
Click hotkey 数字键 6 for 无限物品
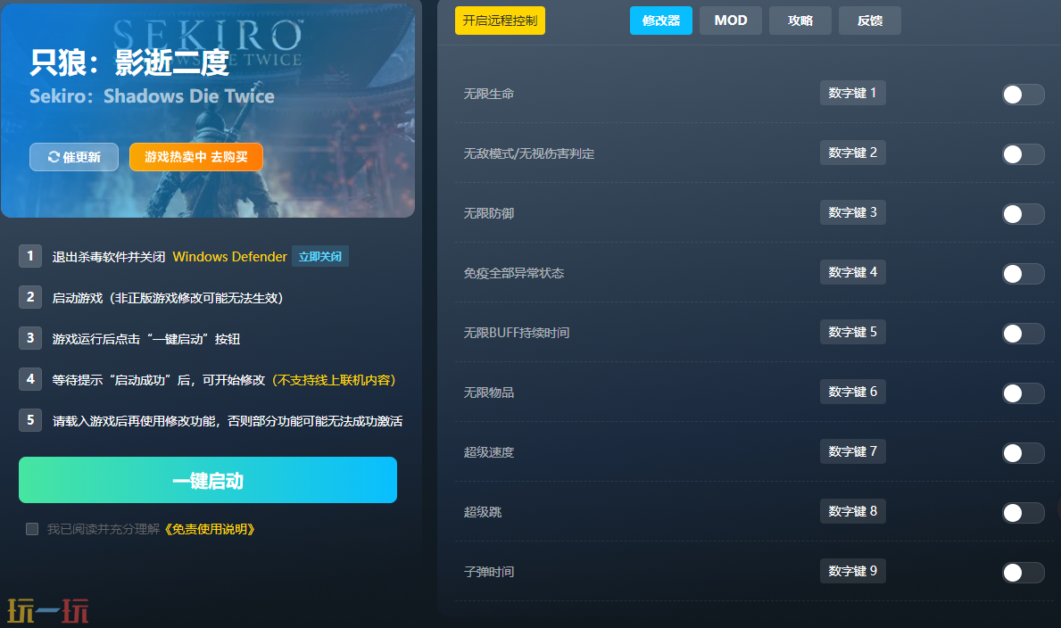tap(852, 392)
